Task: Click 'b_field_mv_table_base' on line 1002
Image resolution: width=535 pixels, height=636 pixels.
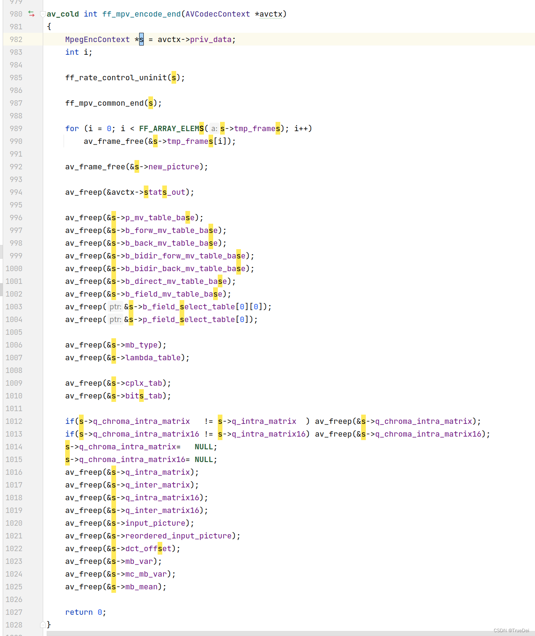Action: click(x=174, y=294)
